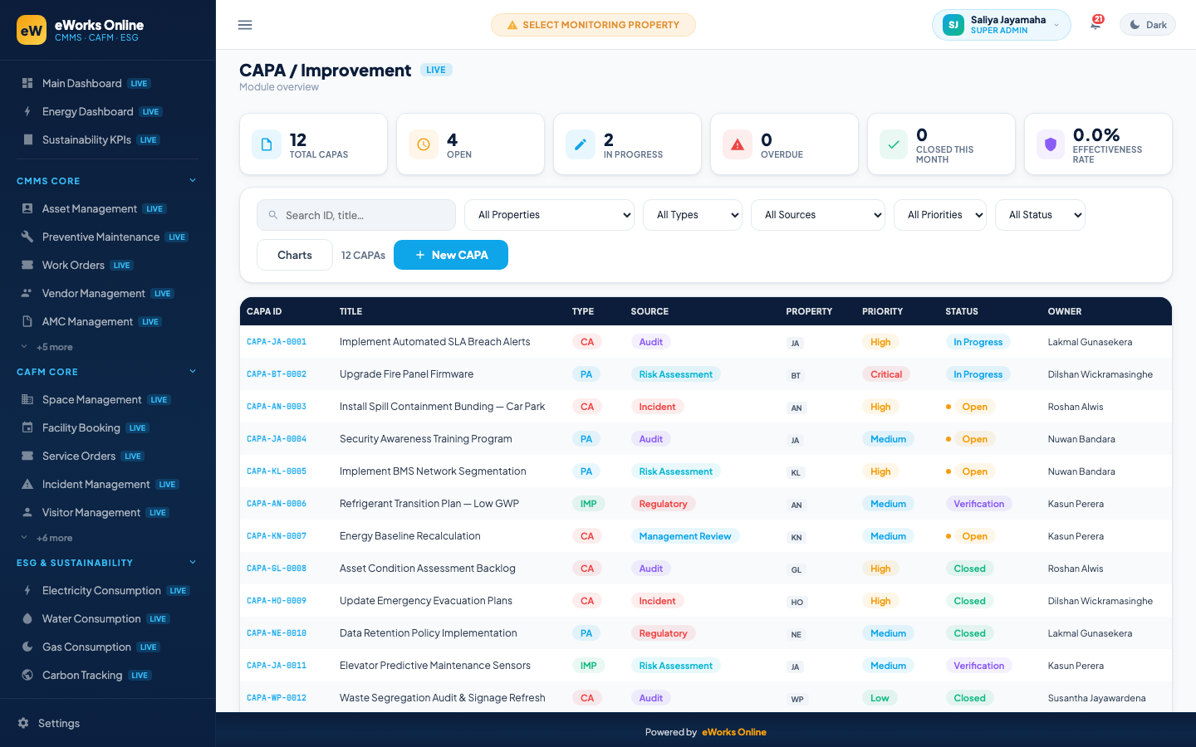Click Asset Management icon
1196x747 pixels.
27,208
